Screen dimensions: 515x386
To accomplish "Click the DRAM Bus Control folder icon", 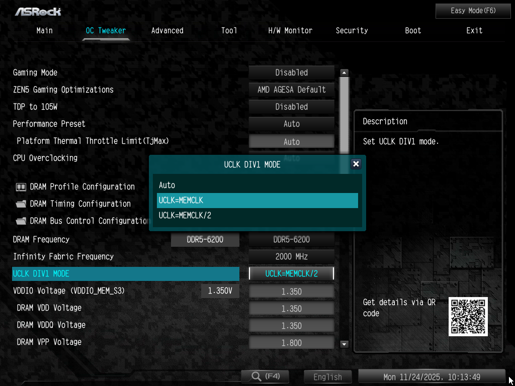I will click(21, 221).
